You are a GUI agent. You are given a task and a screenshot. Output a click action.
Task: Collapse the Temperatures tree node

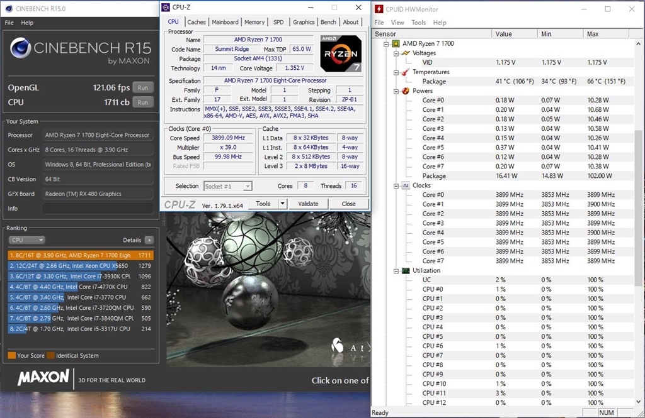point(396,72)
